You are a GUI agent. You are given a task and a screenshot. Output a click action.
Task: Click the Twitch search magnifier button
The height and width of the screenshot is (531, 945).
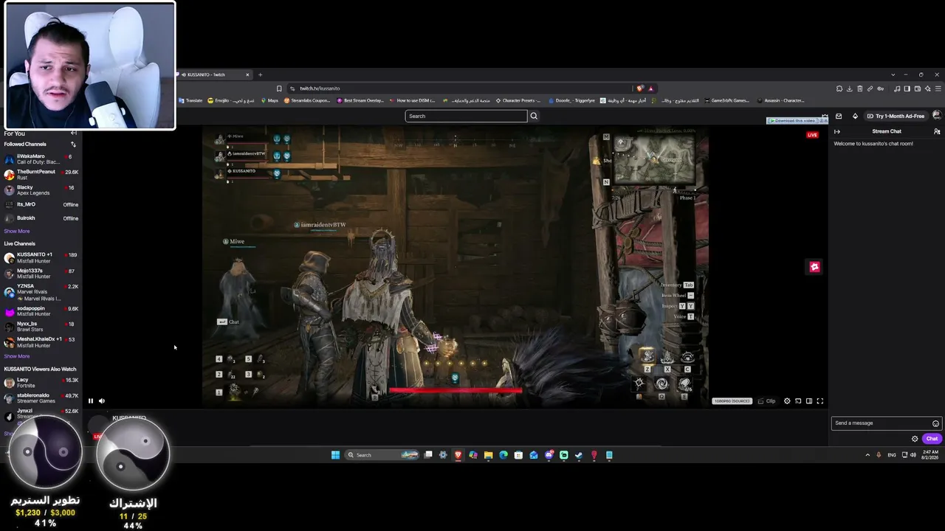pyautogui.click(x=534, y=116)
